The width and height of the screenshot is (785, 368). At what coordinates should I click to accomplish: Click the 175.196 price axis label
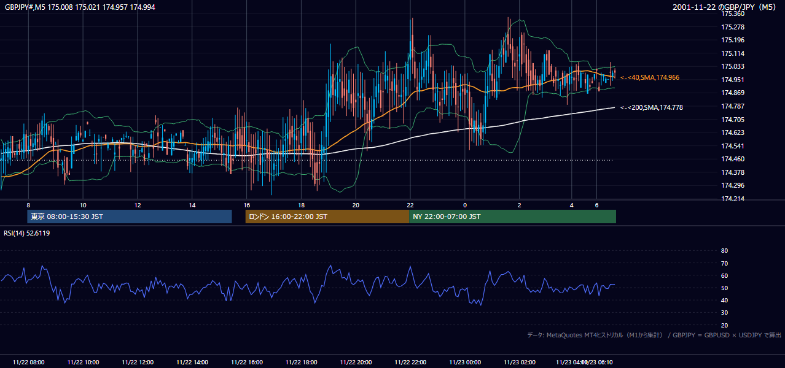[x=733, y=40]
